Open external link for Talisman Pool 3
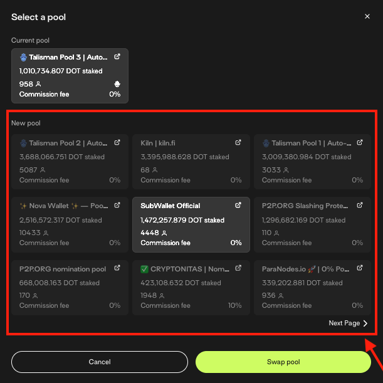Image resolution: width=383 pixels, height=383 pixels. [117, 56]
